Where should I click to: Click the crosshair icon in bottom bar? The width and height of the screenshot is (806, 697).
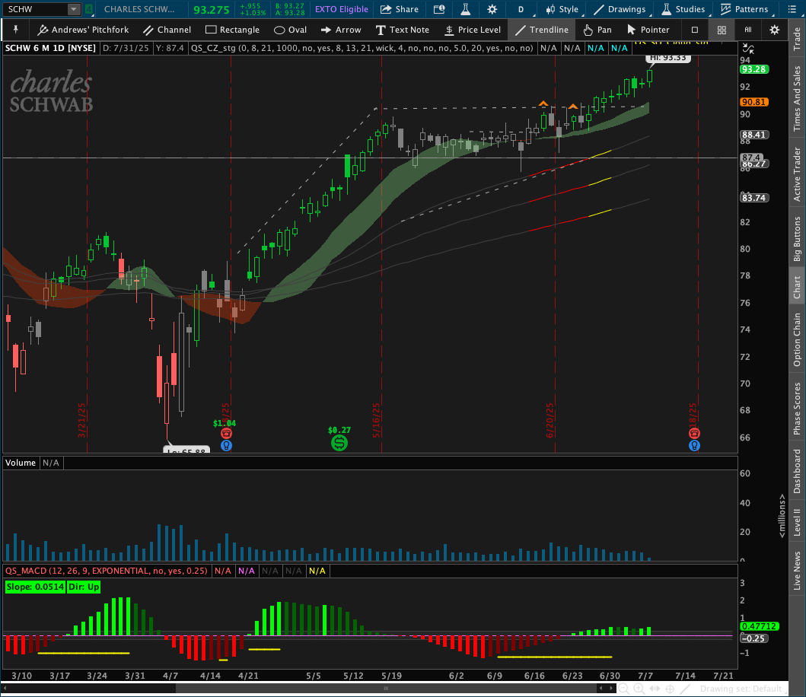coord(670,689)
